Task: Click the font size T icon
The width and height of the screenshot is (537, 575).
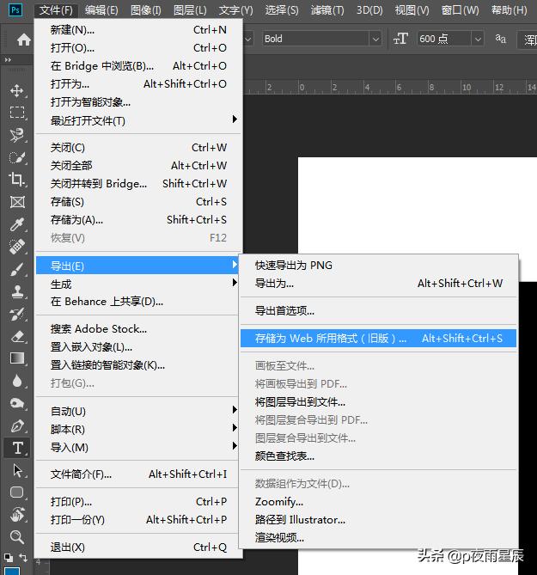Action: point(400,39)
